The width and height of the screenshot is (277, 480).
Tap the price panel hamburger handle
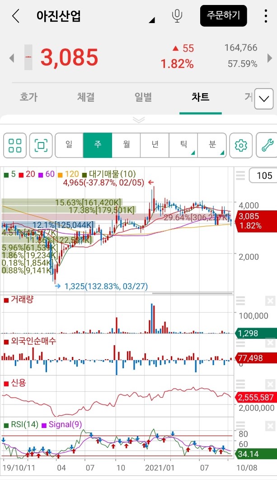[x=240, y=176]
